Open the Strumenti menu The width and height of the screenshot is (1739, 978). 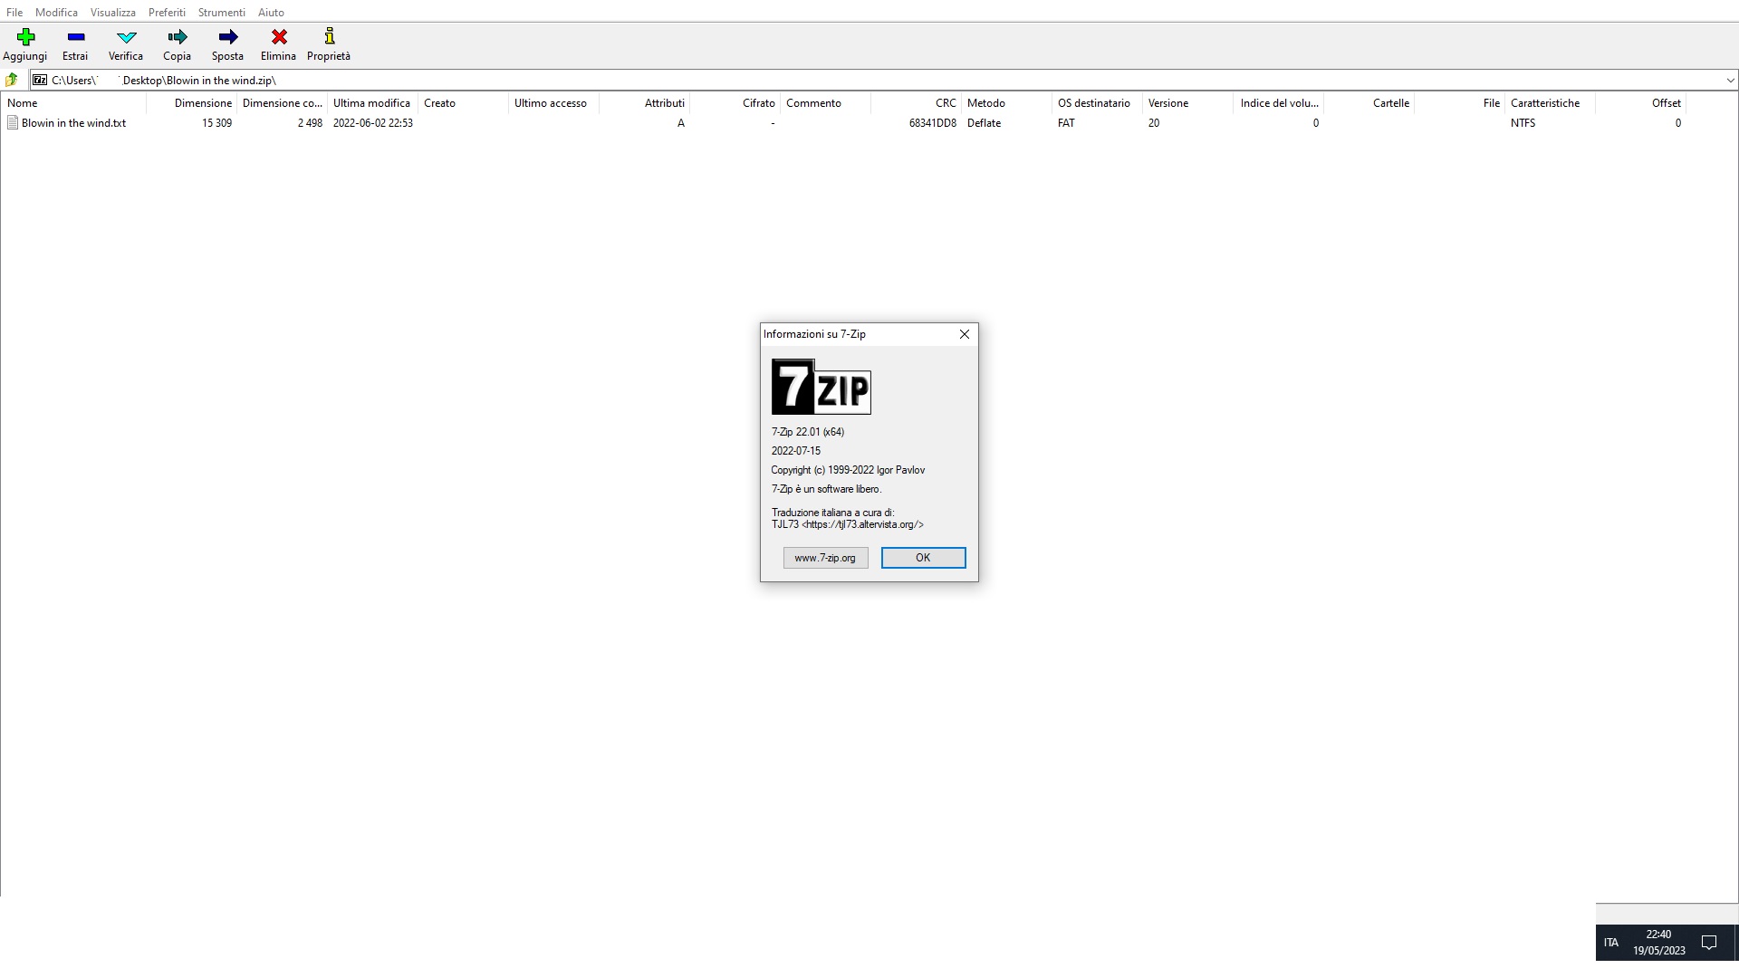pos(221,13)
